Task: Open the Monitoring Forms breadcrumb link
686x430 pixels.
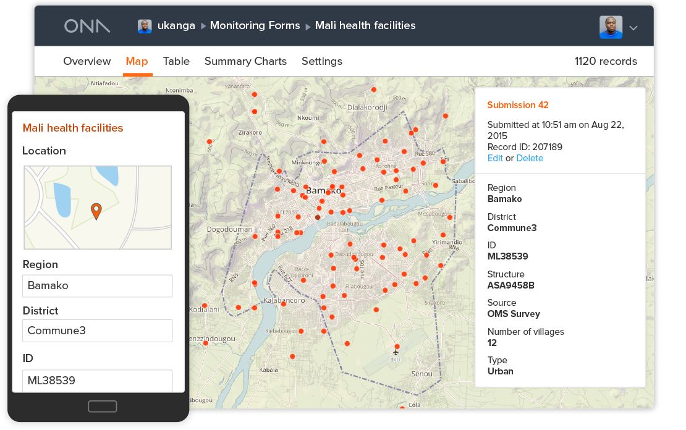Action: point(255,26)
